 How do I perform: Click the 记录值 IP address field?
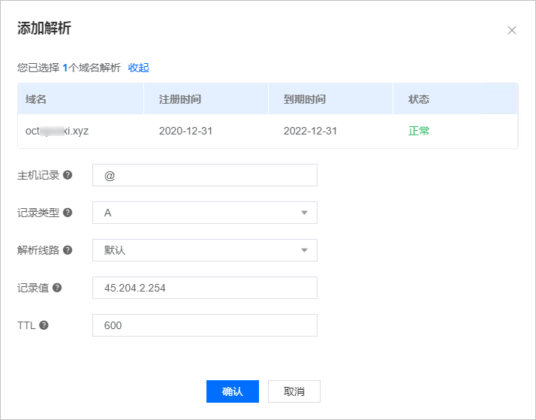click(204, 288)
